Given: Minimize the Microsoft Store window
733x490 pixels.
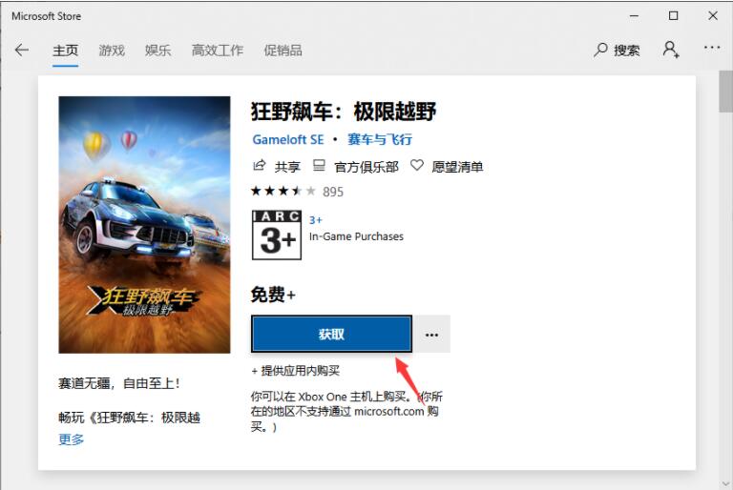Looking at the screenshot, I should (635, 16).
